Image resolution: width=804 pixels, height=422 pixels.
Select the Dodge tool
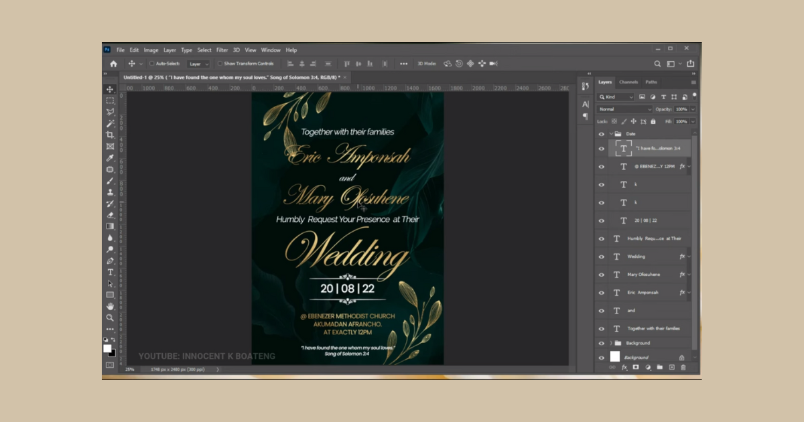pyautogui.click(x=110, y=249)
